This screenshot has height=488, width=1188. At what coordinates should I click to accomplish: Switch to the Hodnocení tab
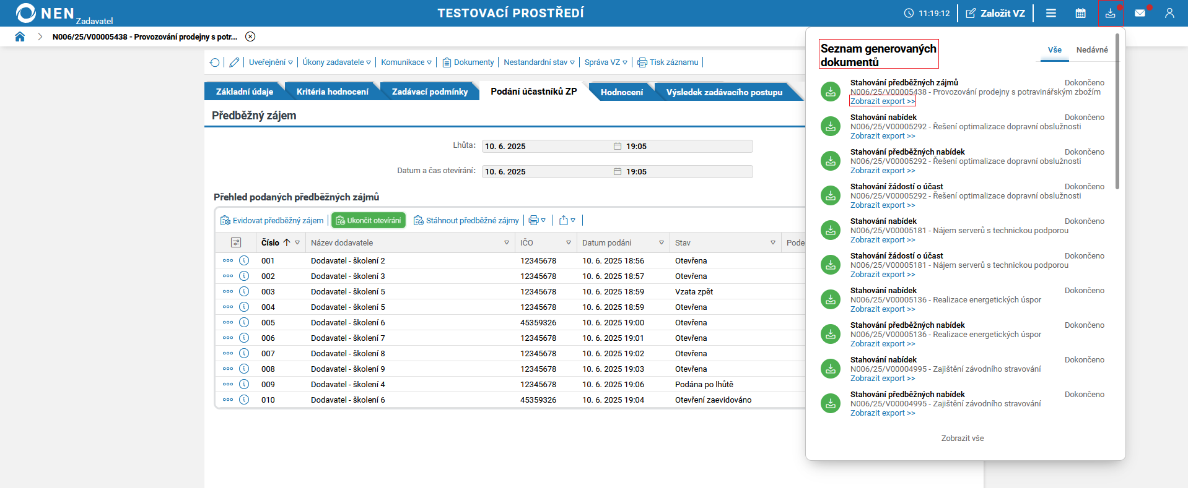(621, 92)
